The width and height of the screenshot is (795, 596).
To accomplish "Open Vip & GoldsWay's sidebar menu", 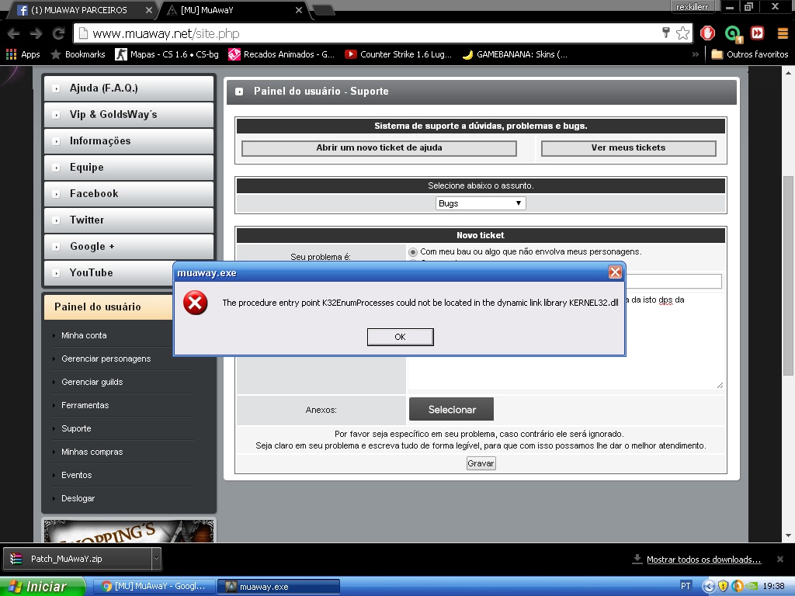I will (x=129, y=115).
